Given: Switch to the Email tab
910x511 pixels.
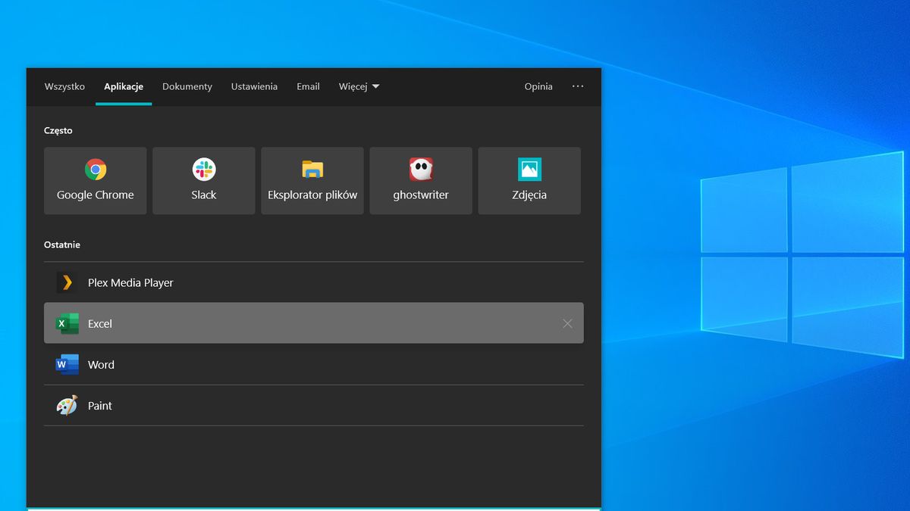Looking at the screenshot, I should 308,86.
